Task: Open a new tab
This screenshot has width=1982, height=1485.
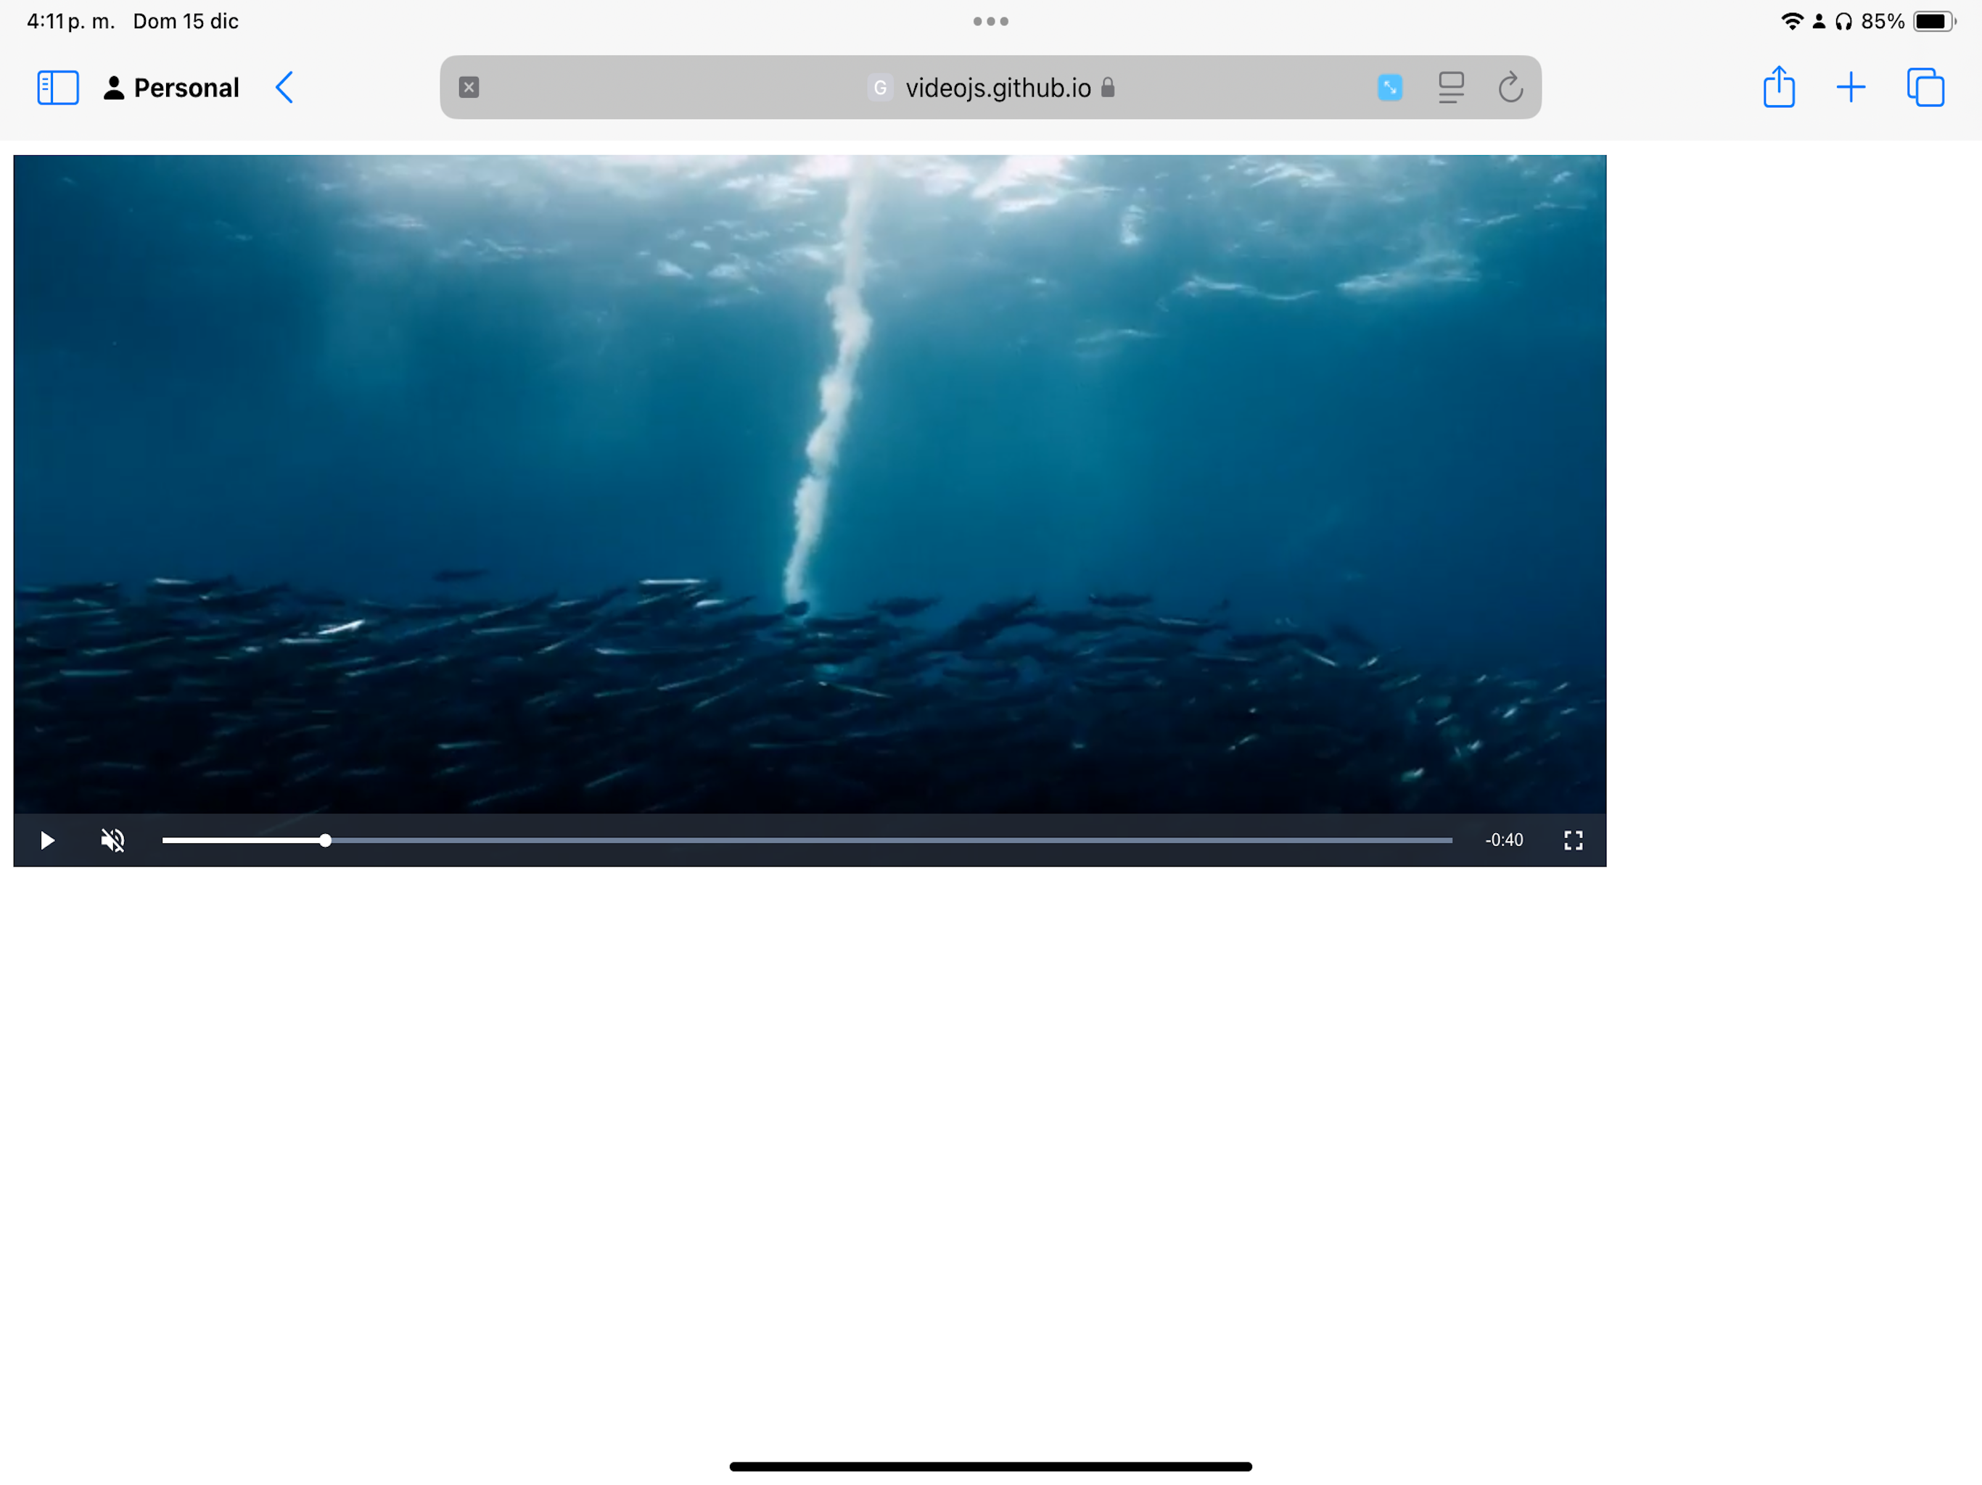Action: click(x=1850, y=88)
